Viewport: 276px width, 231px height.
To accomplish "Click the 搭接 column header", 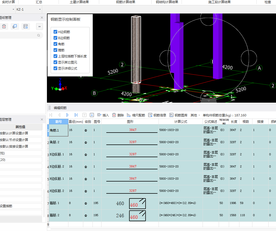I will [260, 121].
